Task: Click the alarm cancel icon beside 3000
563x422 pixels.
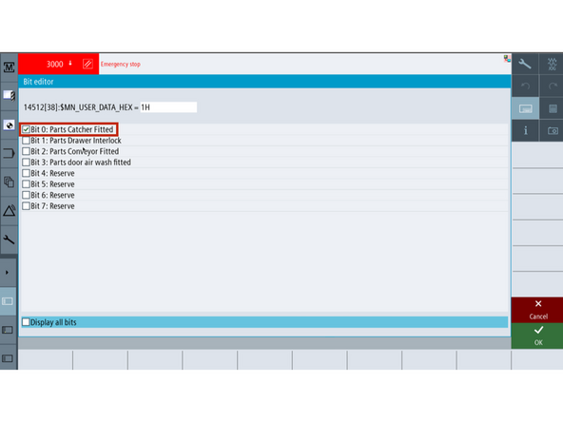Action: [x=87, y=64]
